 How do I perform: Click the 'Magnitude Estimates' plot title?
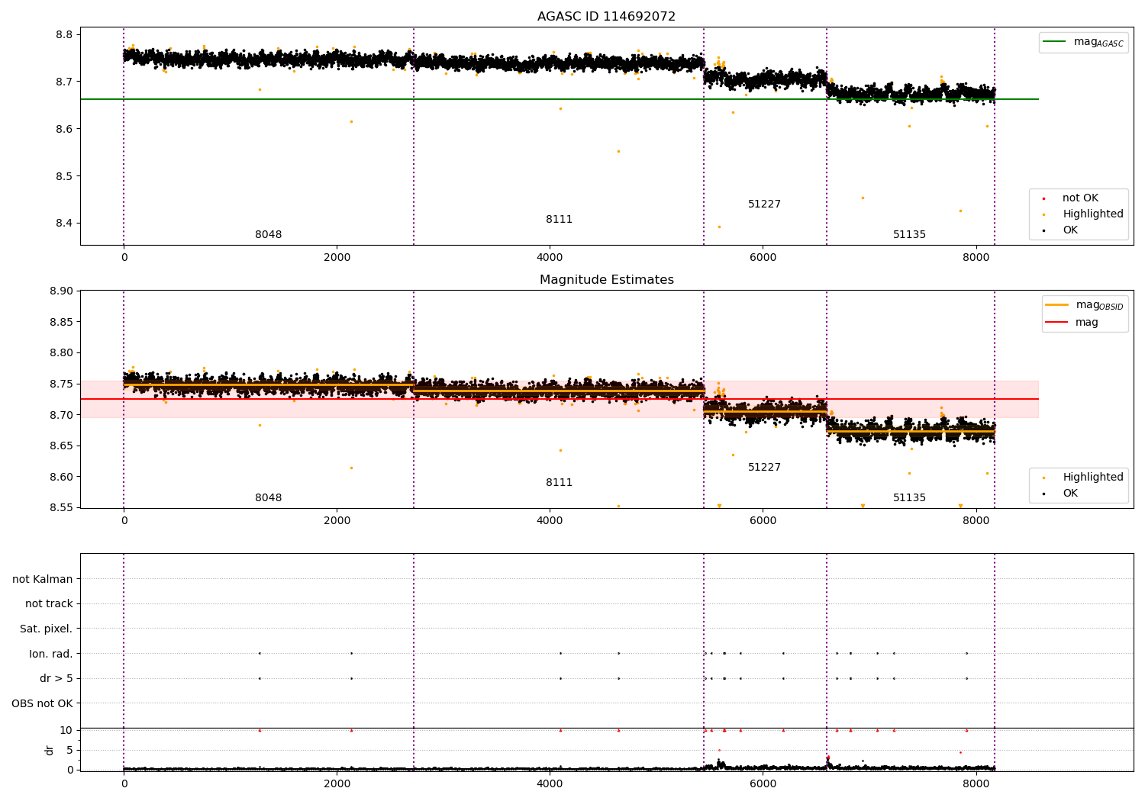point(607,280)
